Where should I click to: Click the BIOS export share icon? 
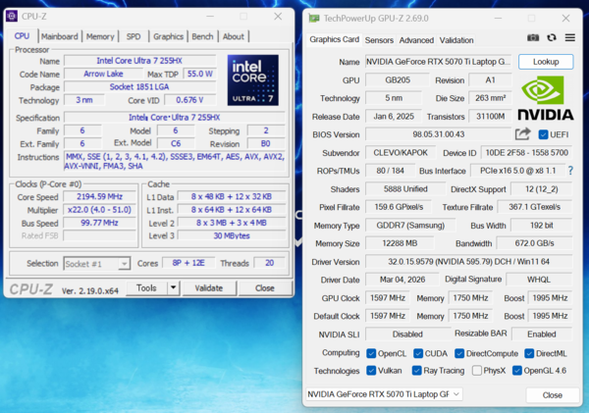522,134
